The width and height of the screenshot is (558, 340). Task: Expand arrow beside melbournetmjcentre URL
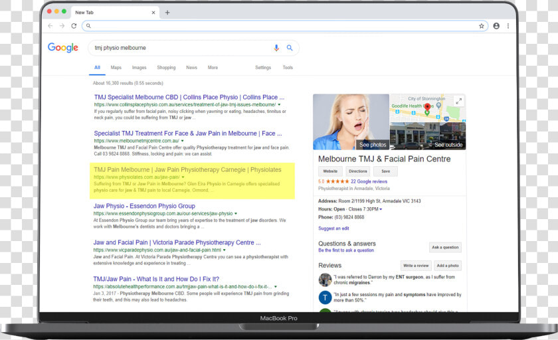[x=182, y=141]
